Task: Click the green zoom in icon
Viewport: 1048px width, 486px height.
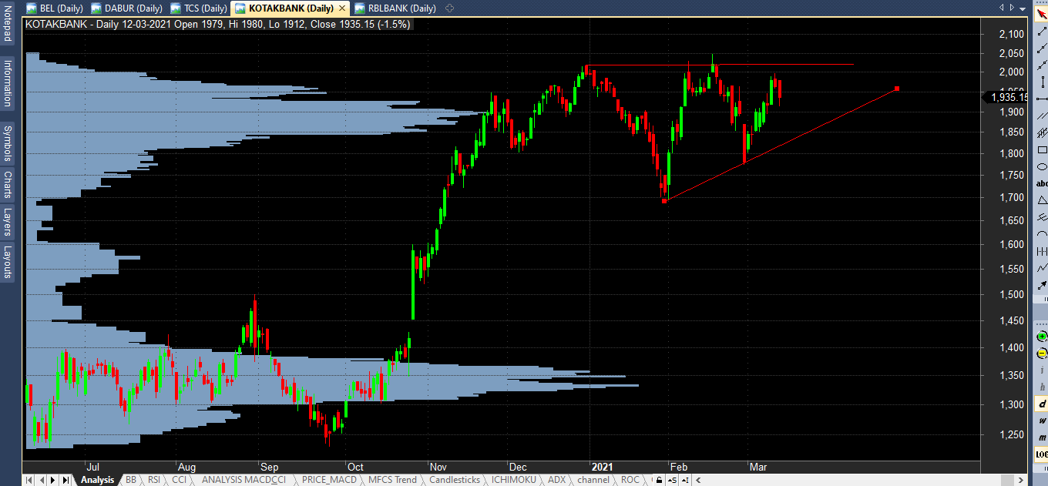Action: pos(1042,337)
